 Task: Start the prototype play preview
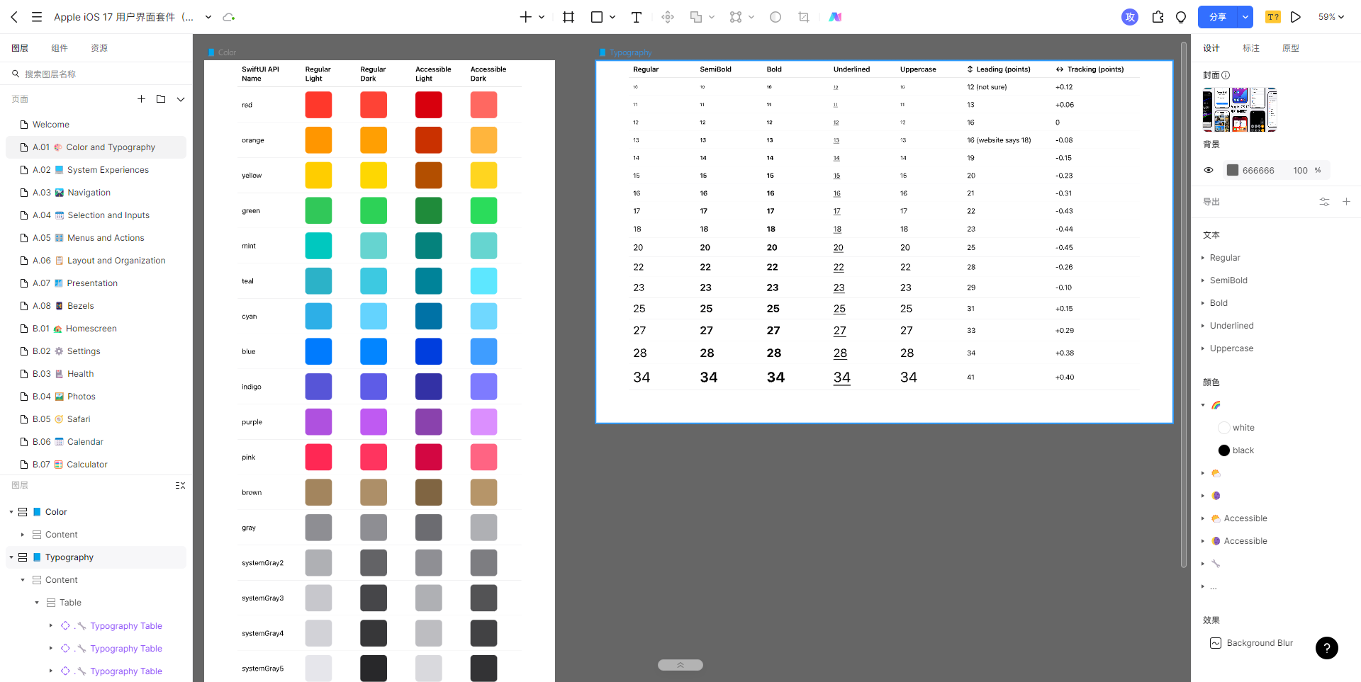point(1296,17)
